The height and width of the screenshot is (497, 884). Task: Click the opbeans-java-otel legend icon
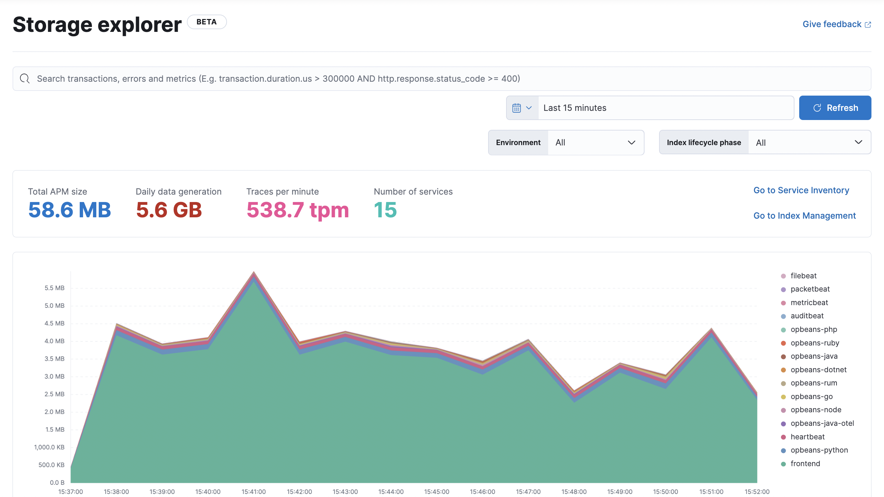point(783,423)
